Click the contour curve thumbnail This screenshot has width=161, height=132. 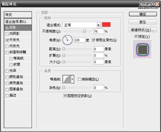coord(67,79)
